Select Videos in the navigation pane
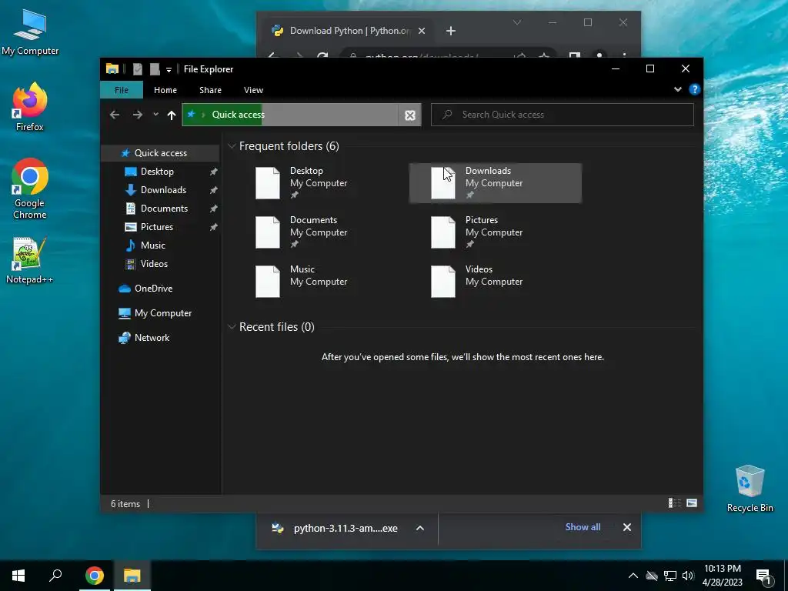Screen dimensions: 788x591 (x=154, y=264)
